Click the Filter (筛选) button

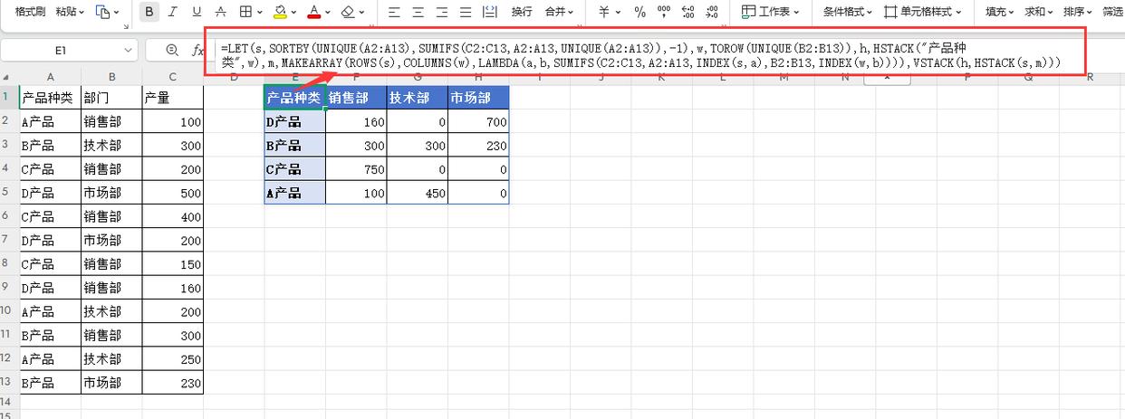tap(1112, 12)
